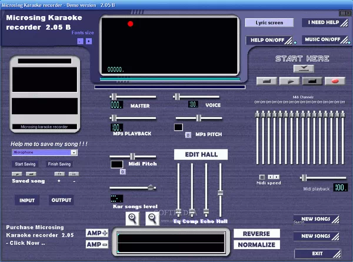This screenshot has width=353, height=262.
Task: Click the waveform display at the bottom
Action: coord(171,243)
